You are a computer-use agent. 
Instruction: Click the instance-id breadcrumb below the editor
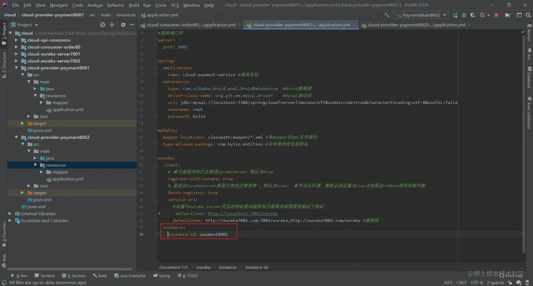[257, 267]
